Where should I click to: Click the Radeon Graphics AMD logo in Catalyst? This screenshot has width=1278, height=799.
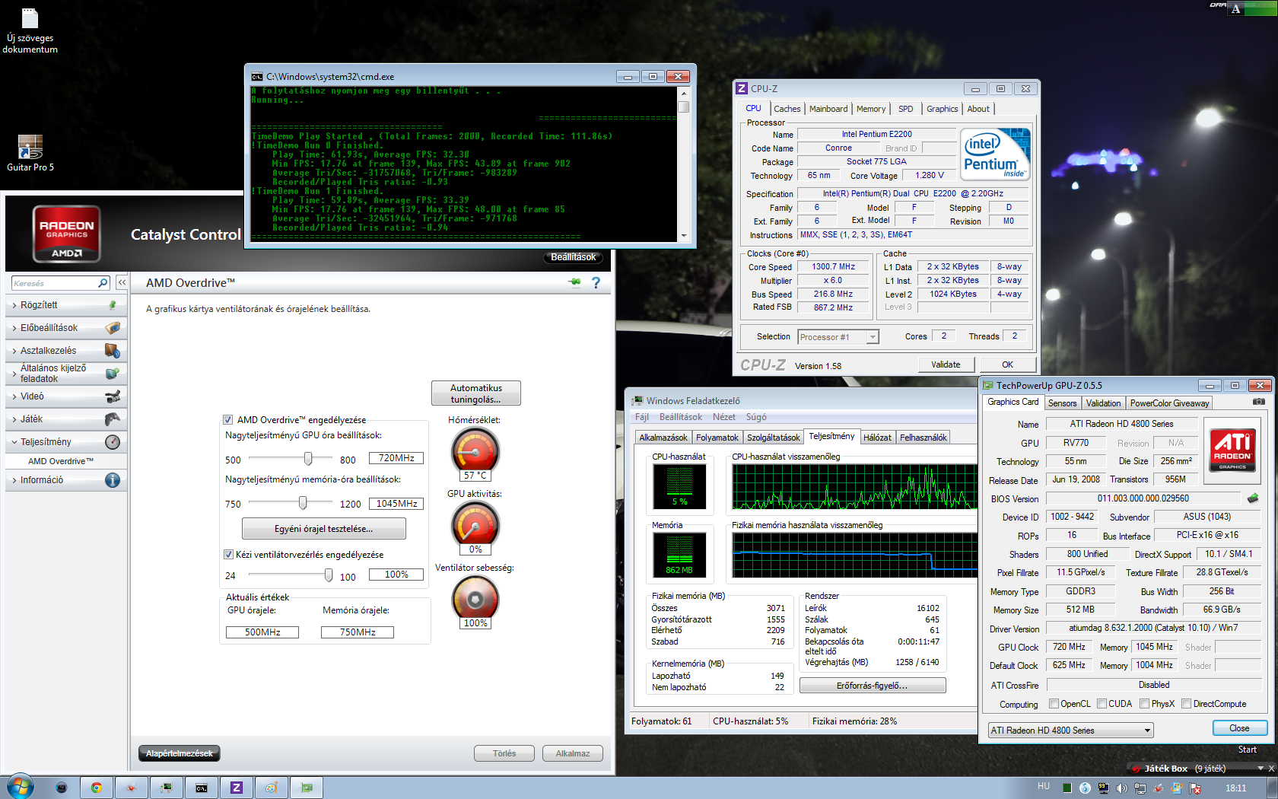pyautogui.click(x=67, y=234)
